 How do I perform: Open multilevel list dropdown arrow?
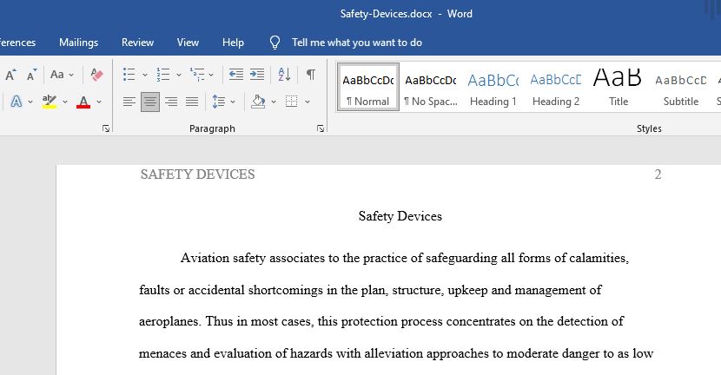coord(211,75)
